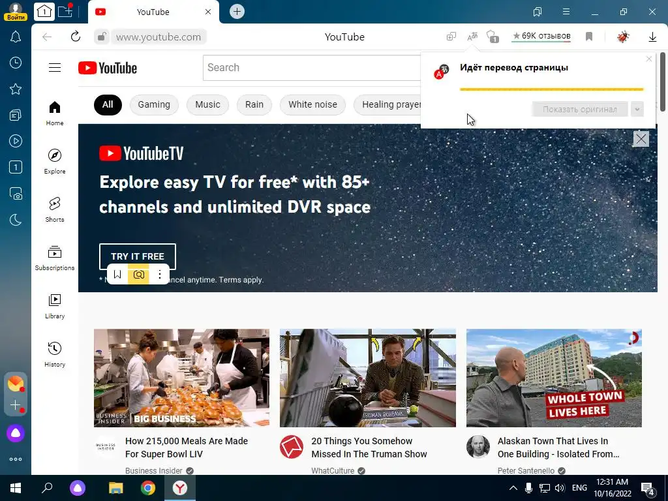Click the Показать оригинал button
The image size is (668, 501).
pos(580,109)
